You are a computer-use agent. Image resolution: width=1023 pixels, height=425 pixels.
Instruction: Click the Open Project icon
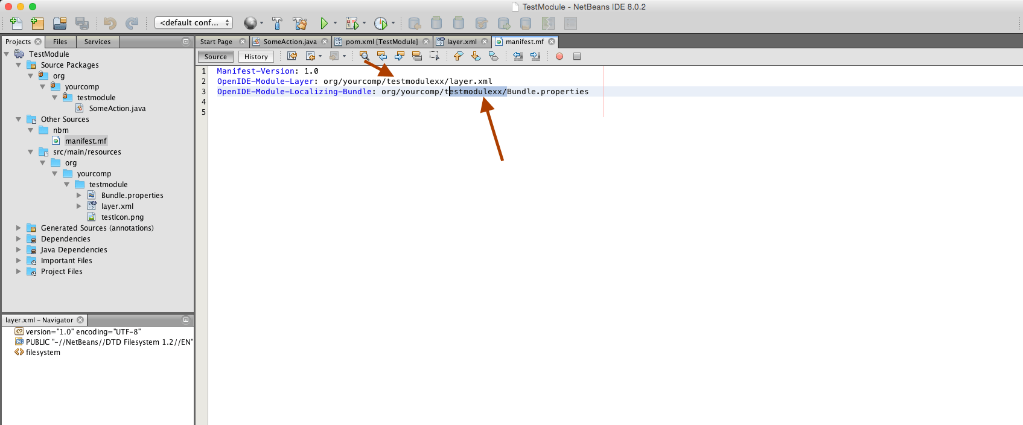60,24
